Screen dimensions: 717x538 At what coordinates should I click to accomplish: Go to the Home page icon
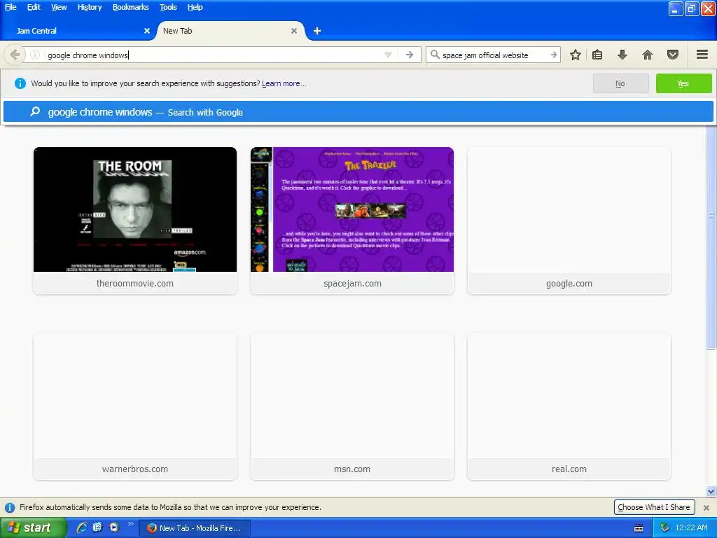[x=647, y=55]
